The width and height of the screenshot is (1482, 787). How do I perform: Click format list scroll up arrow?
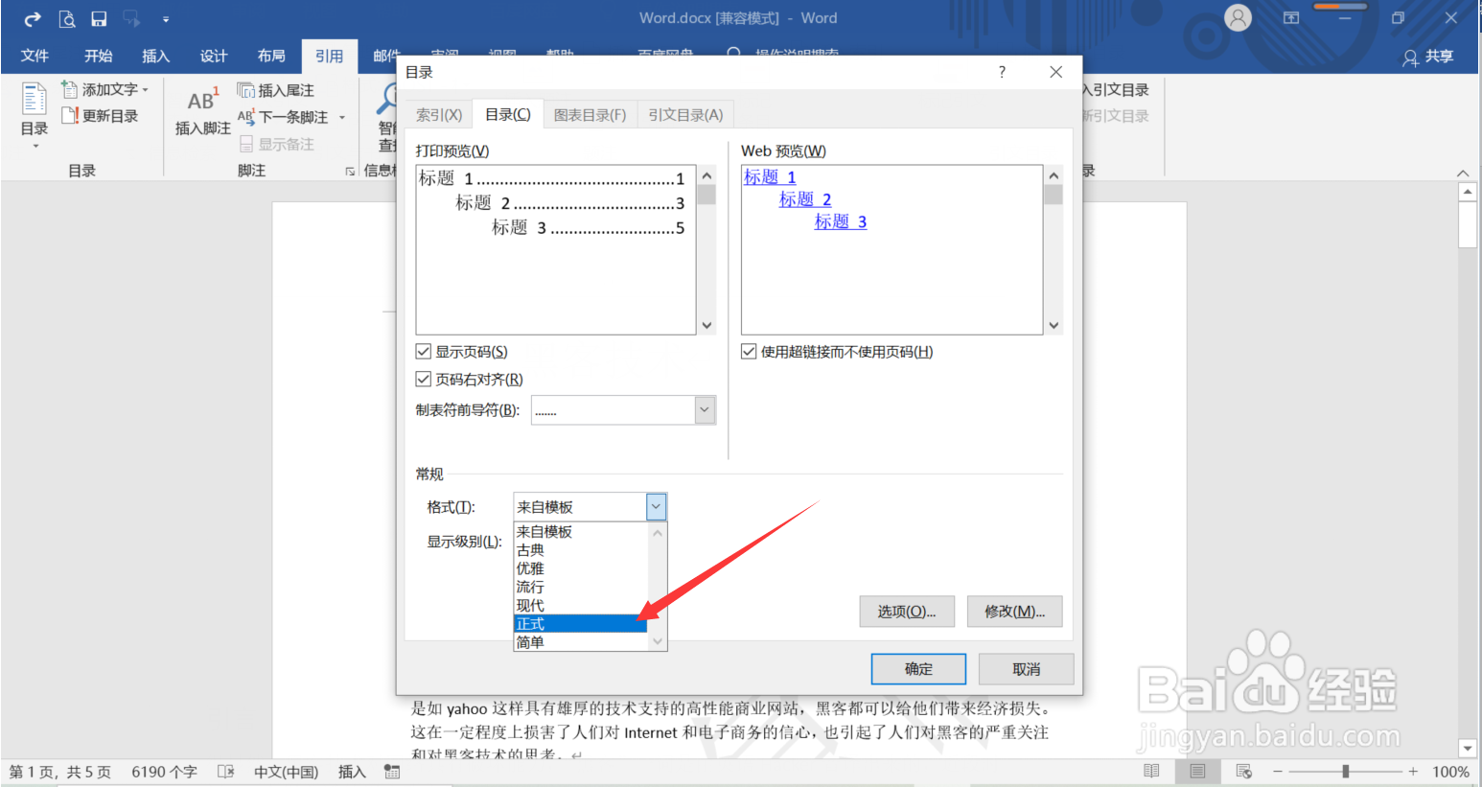click(658, 533)
